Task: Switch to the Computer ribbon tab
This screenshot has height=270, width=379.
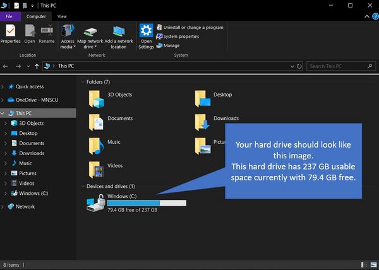Action: 36,16
